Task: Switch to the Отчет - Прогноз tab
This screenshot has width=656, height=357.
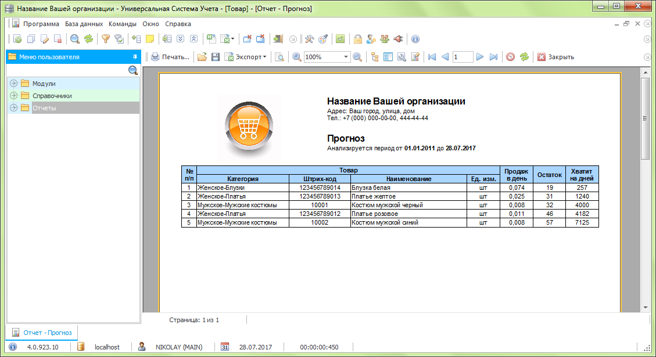Action: (42, 333)
